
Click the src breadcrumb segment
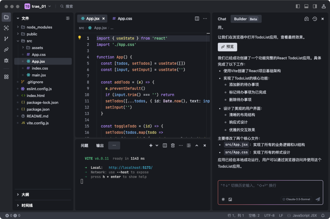tap(82, 28)
